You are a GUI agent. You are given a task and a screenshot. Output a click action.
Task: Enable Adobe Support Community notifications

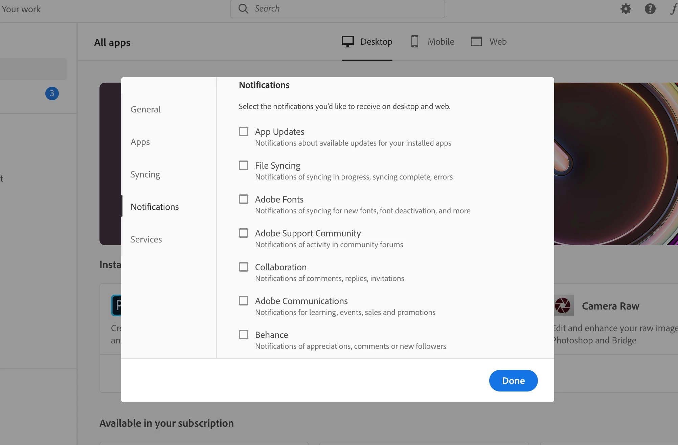(x=244, y=233)
